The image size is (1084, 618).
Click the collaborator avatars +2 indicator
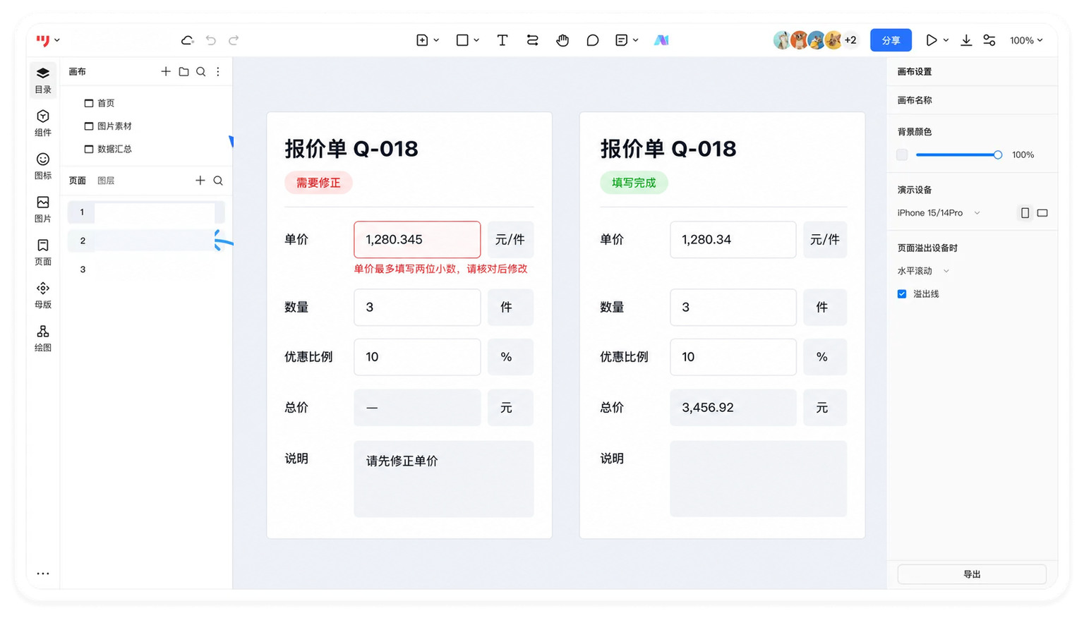click(x=850, y=40)
